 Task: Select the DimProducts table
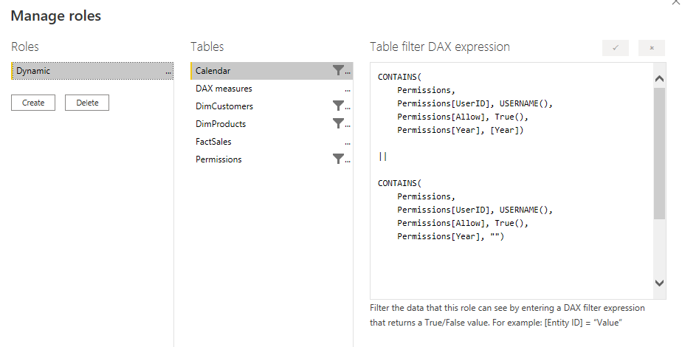click(272, 124)
